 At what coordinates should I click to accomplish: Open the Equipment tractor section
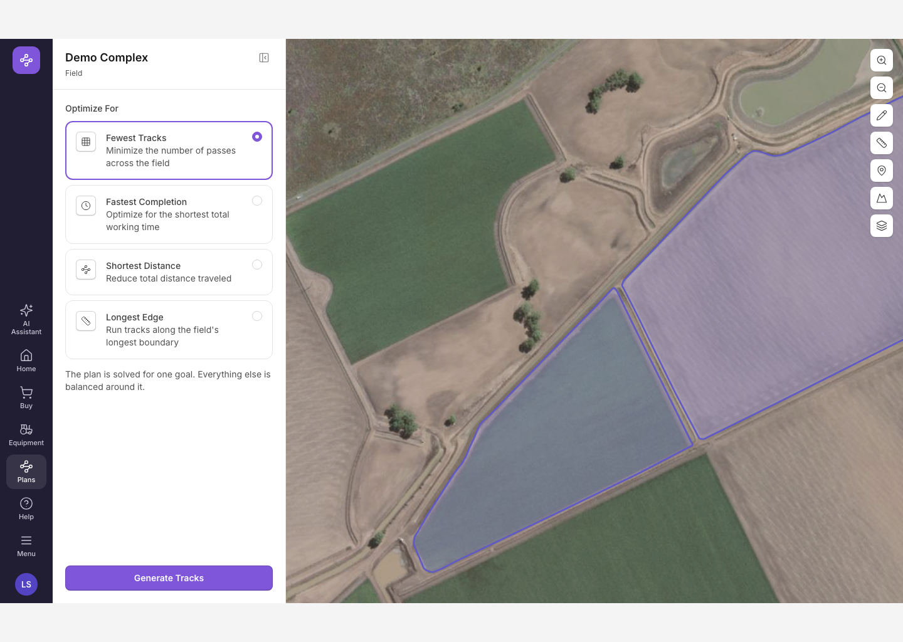coord(26,434)
